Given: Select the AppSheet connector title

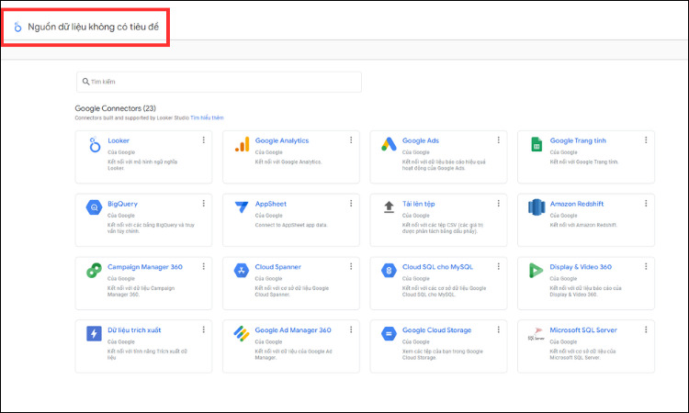Looking at the screenshot, I should tap(271, 204).
